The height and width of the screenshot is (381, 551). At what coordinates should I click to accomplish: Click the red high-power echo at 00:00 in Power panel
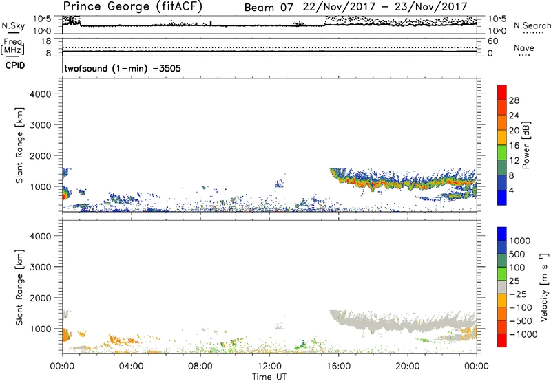[x=64, y=196]
